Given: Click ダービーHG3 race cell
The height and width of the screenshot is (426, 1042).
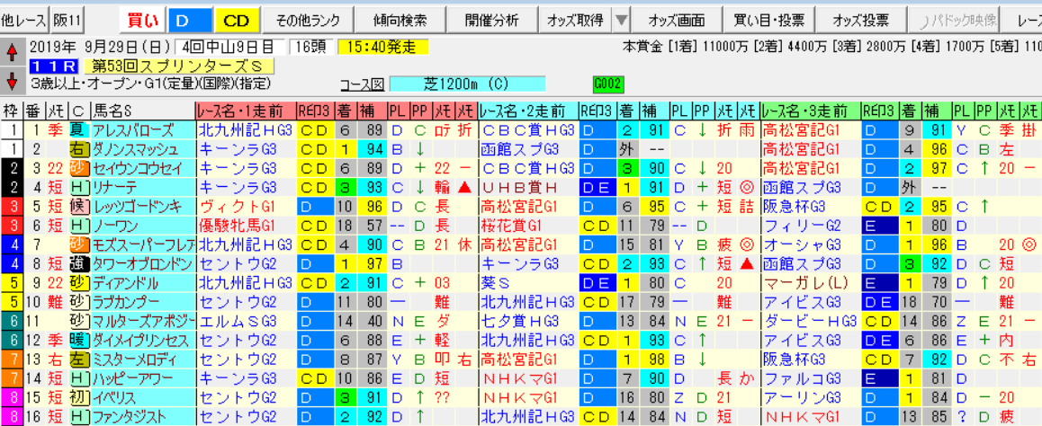Looking at the screenshot, I should click(810, 321).
